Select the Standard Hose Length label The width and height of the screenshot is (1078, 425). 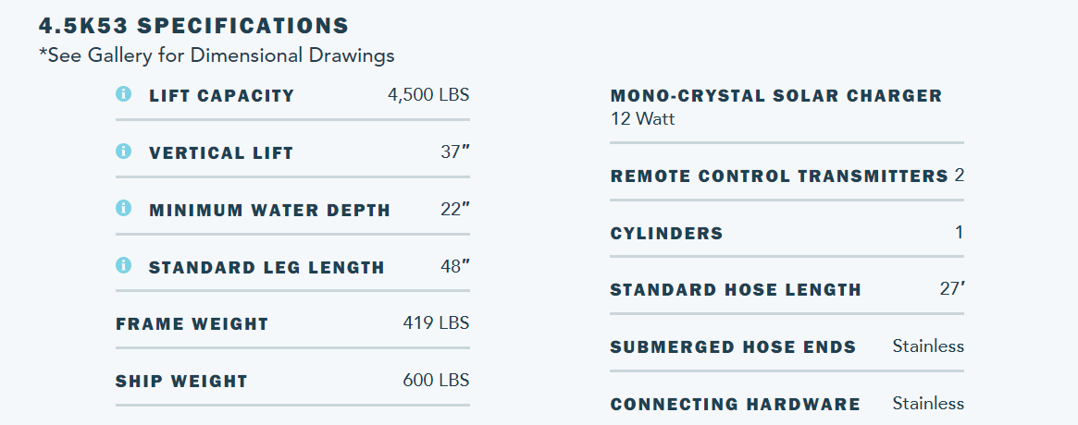point(736,290)
